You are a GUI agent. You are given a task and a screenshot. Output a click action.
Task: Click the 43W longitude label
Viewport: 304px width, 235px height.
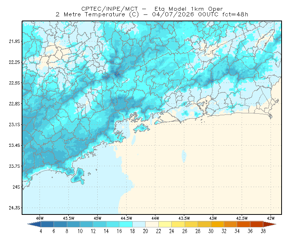[213, 218]
